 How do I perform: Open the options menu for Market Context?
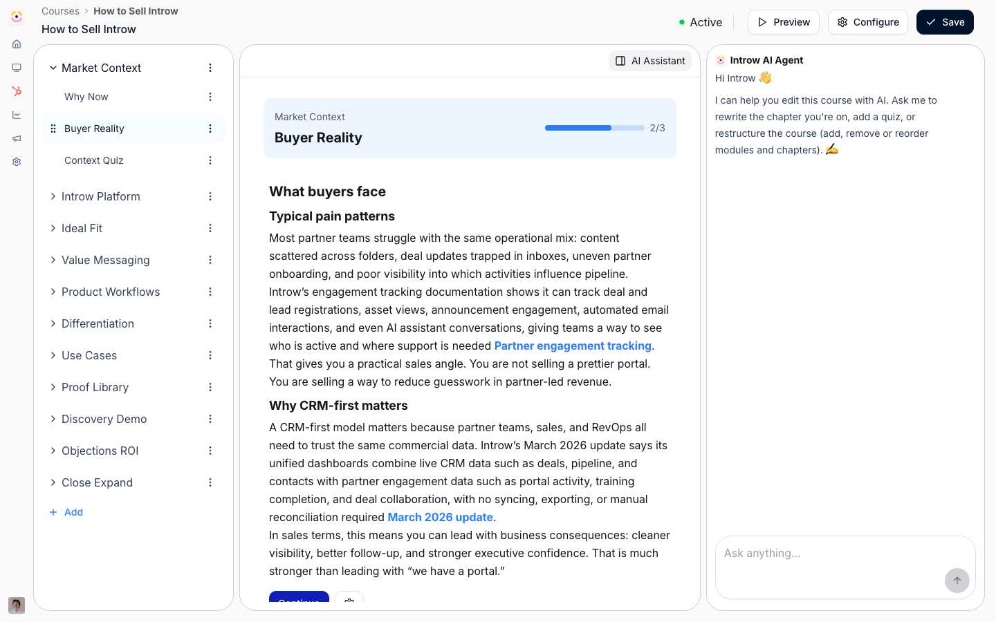(x=210, y=68)
